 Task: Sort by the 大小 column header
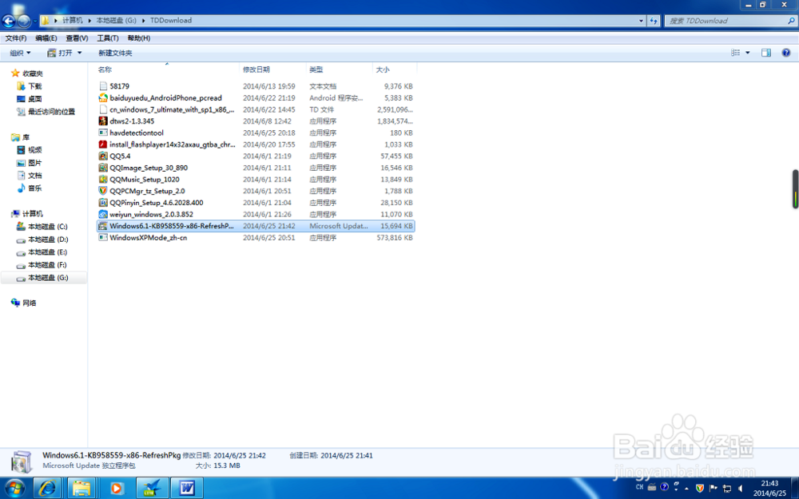tap(395, 69)
